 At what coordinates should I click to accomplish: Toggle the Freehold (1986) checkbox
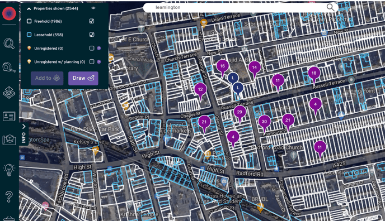pos(92,21)
